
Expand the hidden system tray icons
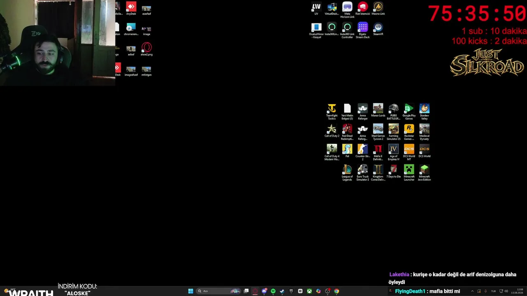pyautogui.click(x=472, y=291)
